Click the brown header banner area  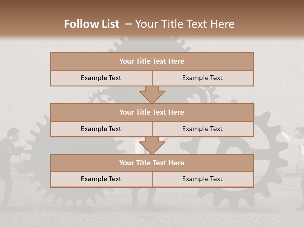(x=152, y=18)
